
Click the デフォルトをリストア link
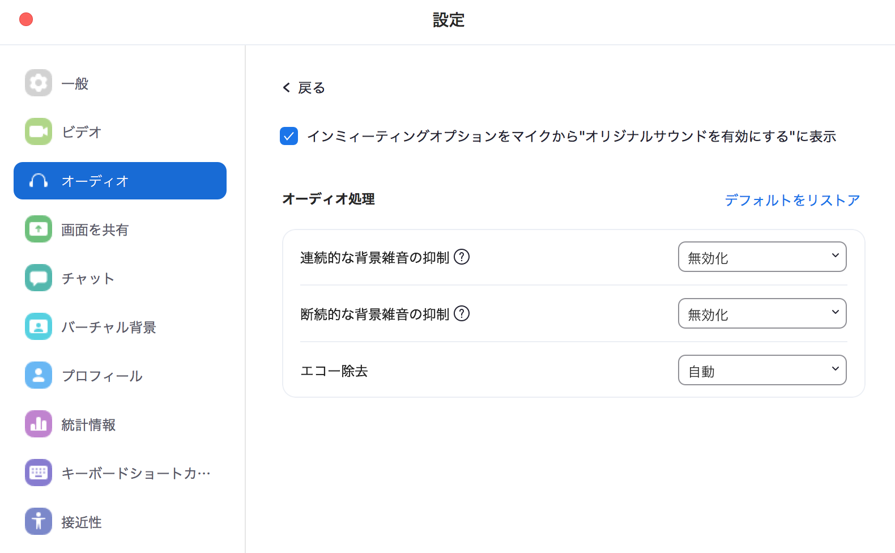coord(792,200)
